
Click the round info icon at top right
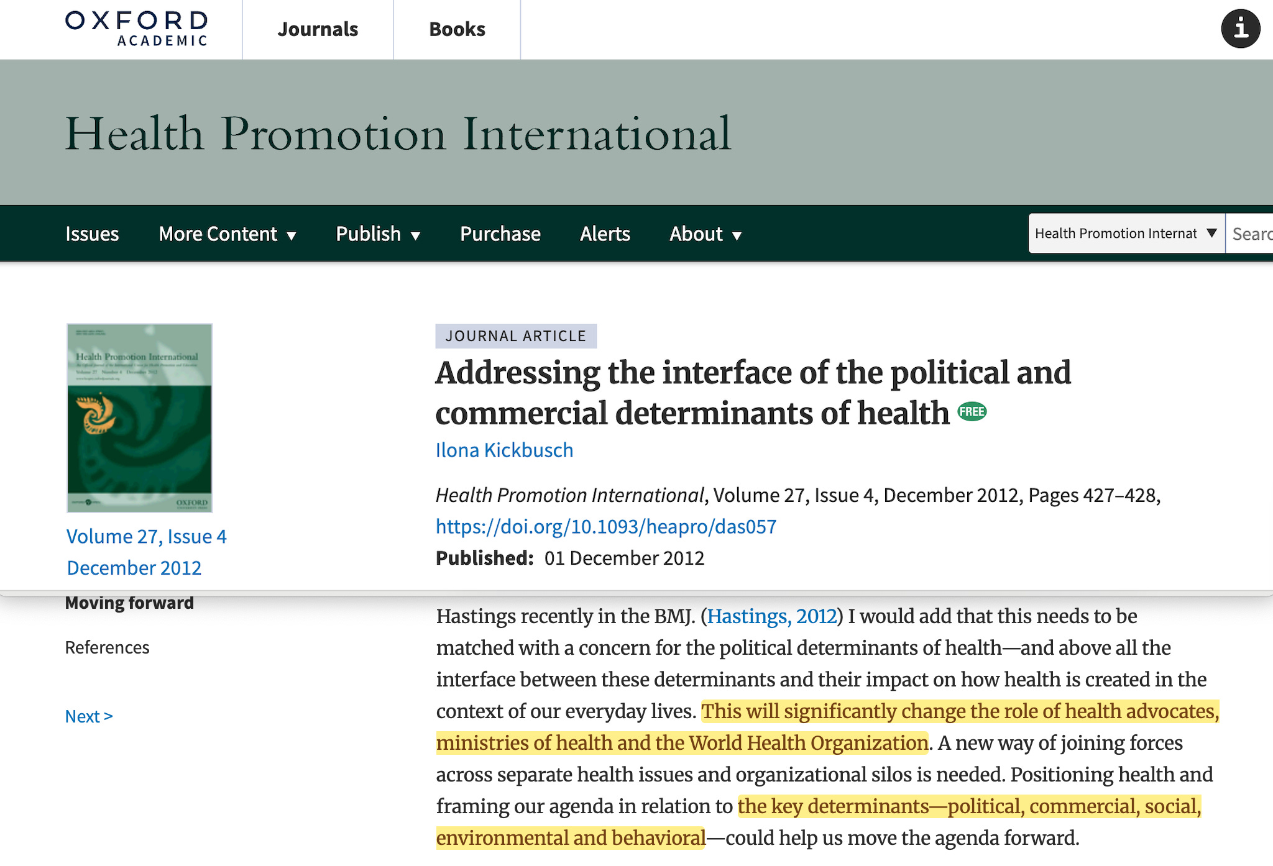click(x=1240, y=29)
